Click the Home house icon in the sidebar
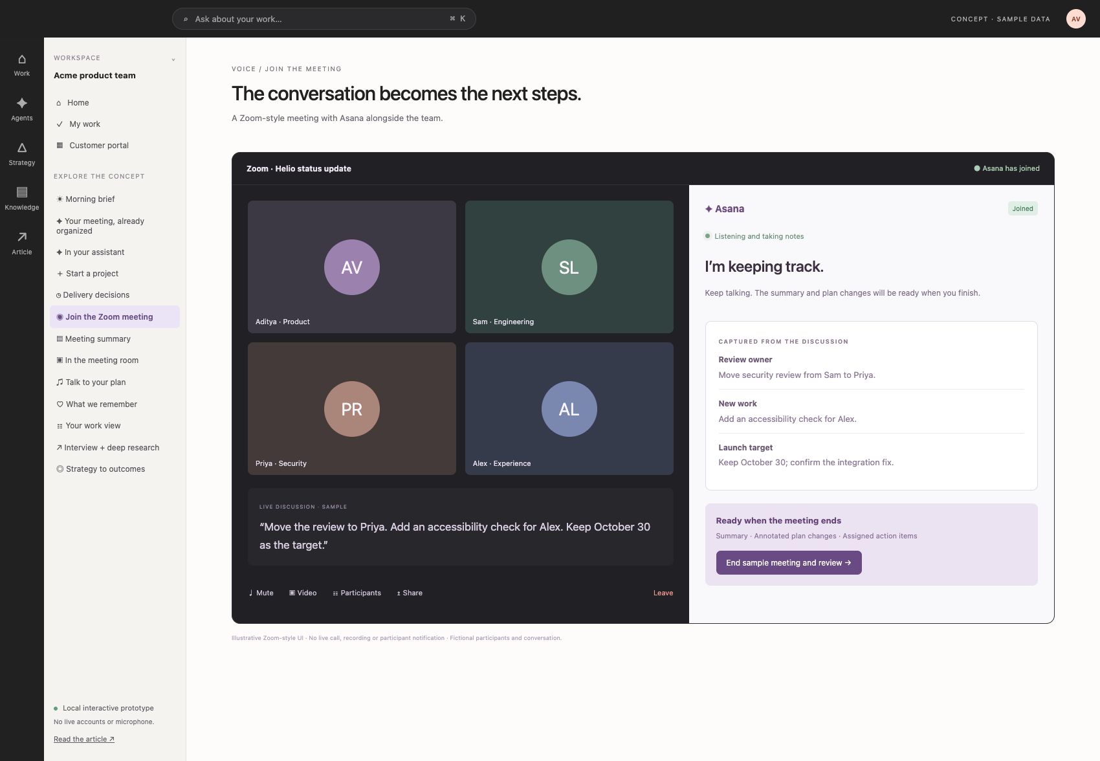The width and height of the screenshot is (1100, 761). pos(59,103)
